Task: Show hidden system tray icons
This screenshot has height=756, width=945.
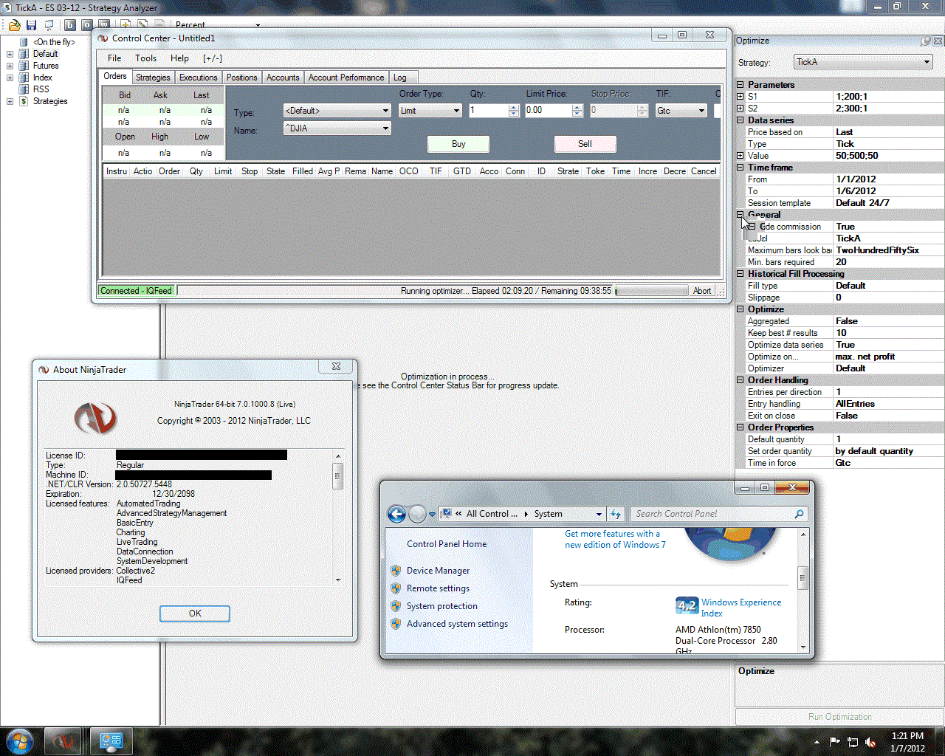Action: tap(817, 742)
